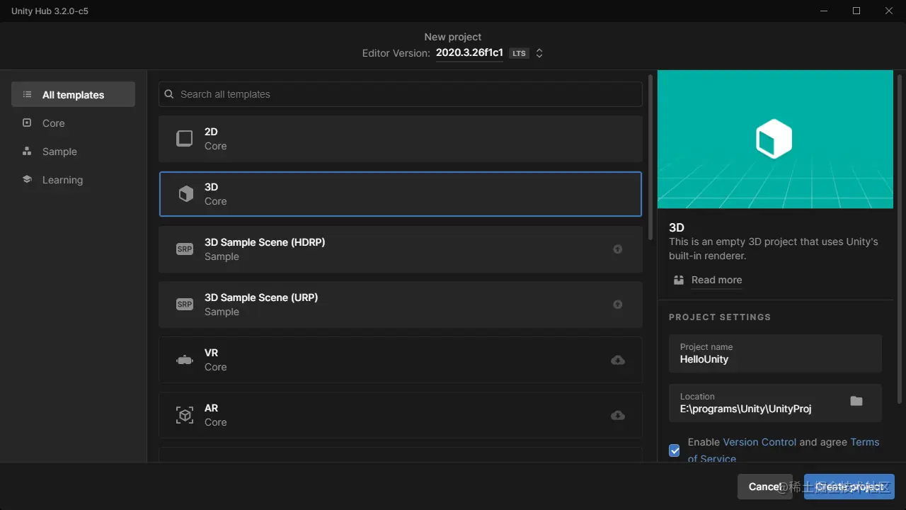The image size is (906, 510).
Task: Click the Learning graduation cap icon
Action: 27,179
